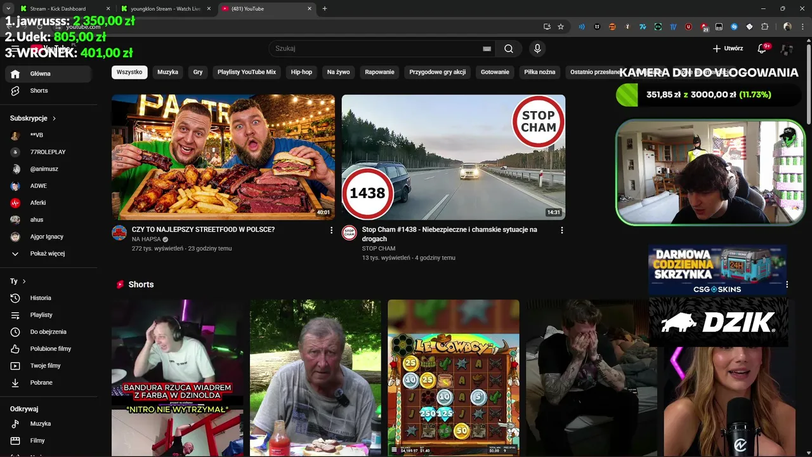Open the browser extensions puzzle icon

click(764, 27)
